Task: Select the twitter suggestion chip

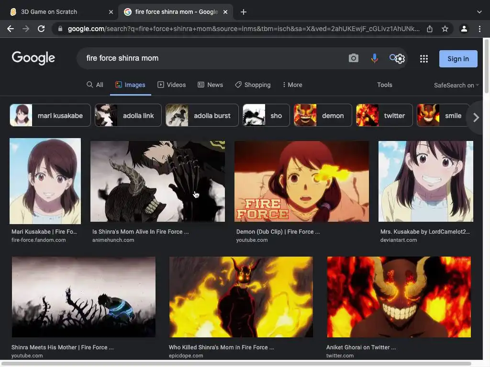Action: (384, 115)
